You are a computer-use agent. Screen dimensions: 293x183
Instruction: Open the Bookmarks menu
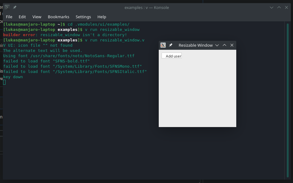point(58,17)
